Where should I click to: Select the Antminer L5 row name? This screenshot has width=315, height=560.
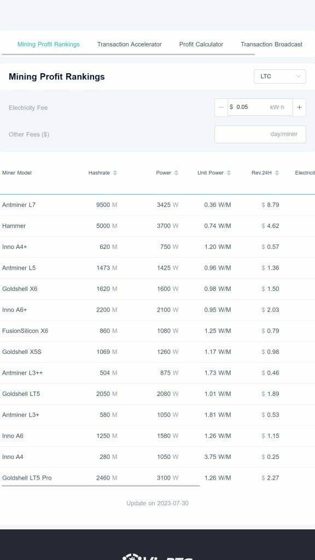click(x=19, y=268)
